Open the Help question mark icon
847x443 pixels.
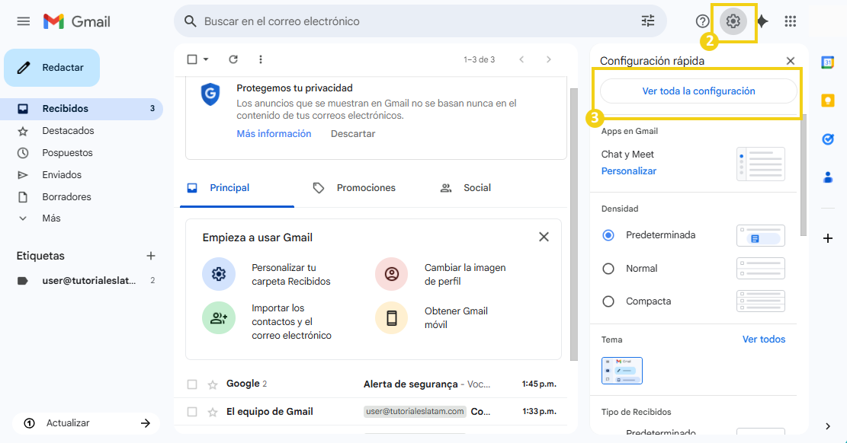[702, 21]
